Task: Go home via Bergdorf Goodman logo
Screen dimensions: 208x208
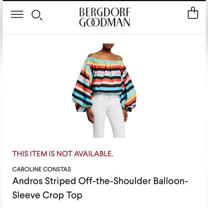Action: pyautogui.click(x=105, y=17)
